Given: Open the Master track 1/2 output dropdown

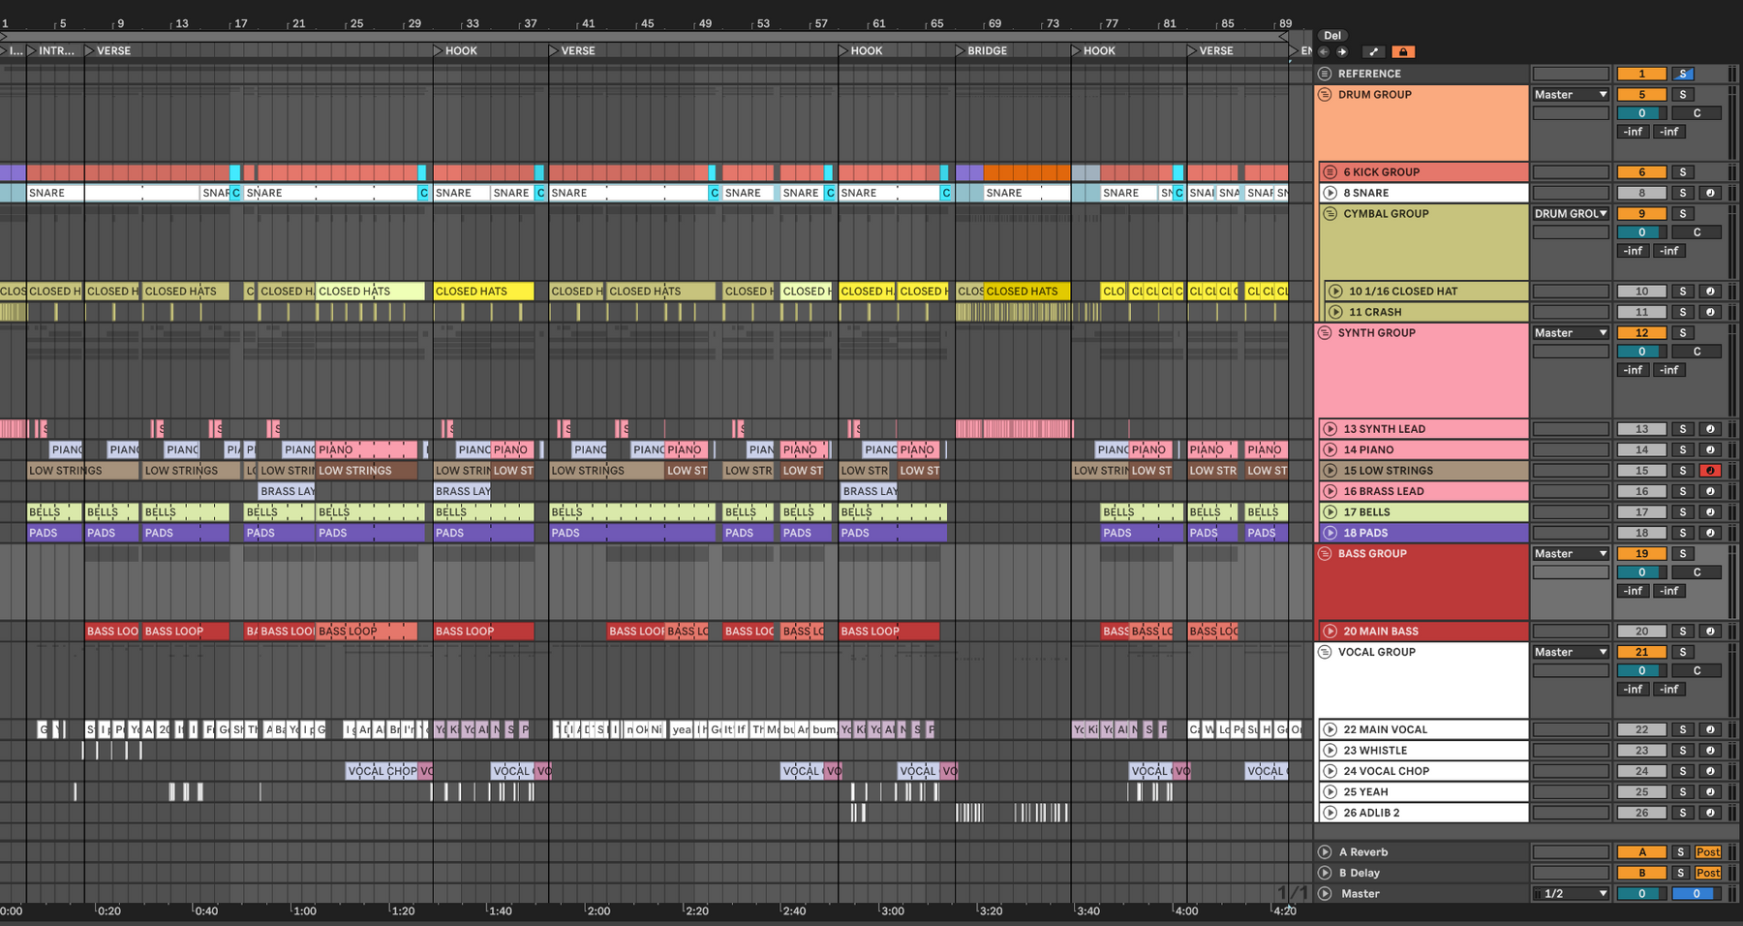Looking at the screenshot, I should (x=1571, y=894).
